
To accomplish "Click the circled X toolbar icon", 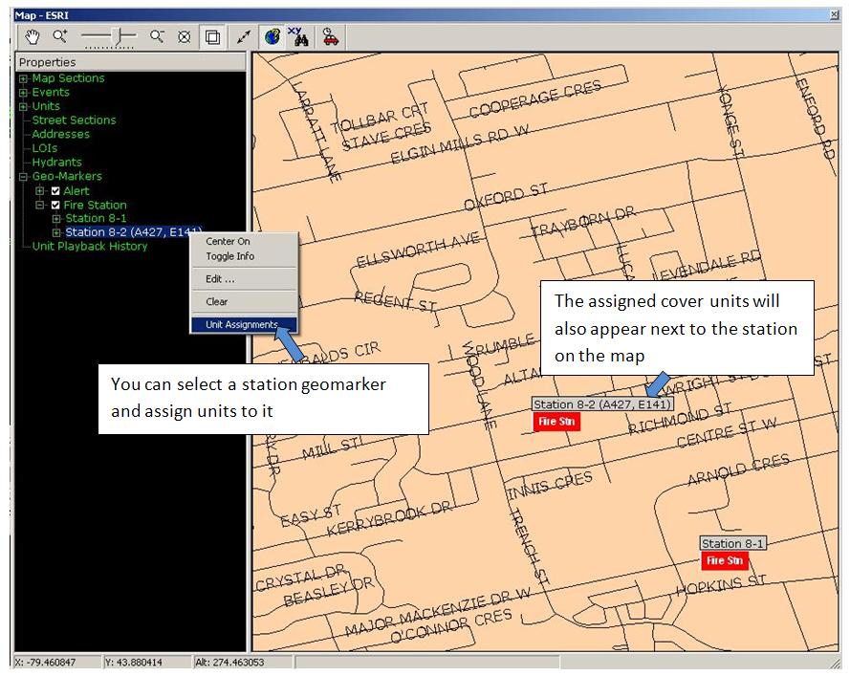I will tap(185, 36).
